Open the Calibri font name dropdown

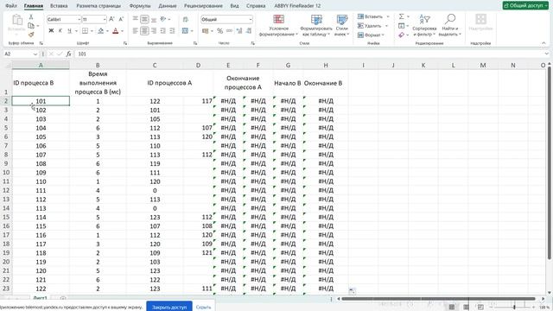(x=79, y=19)
